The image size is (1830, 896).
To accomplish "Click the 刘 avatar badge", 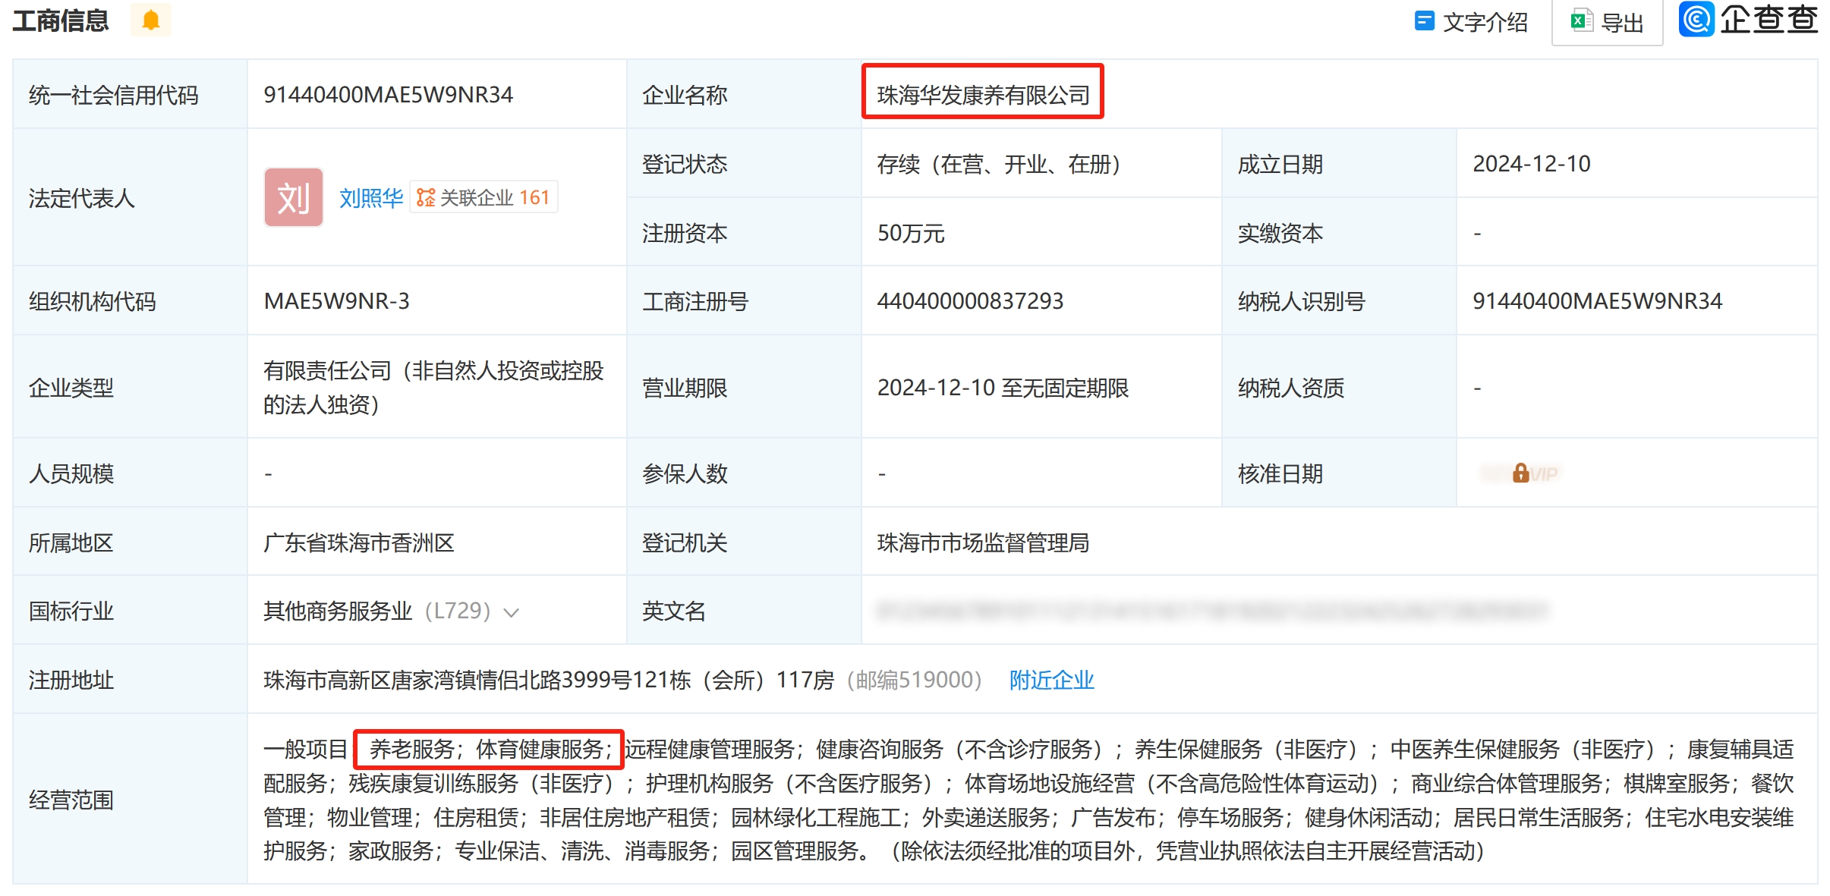I will point(294,197).
